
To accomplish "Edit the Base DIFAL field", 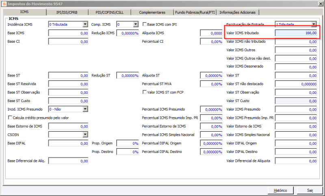I will tap(68, 144).
